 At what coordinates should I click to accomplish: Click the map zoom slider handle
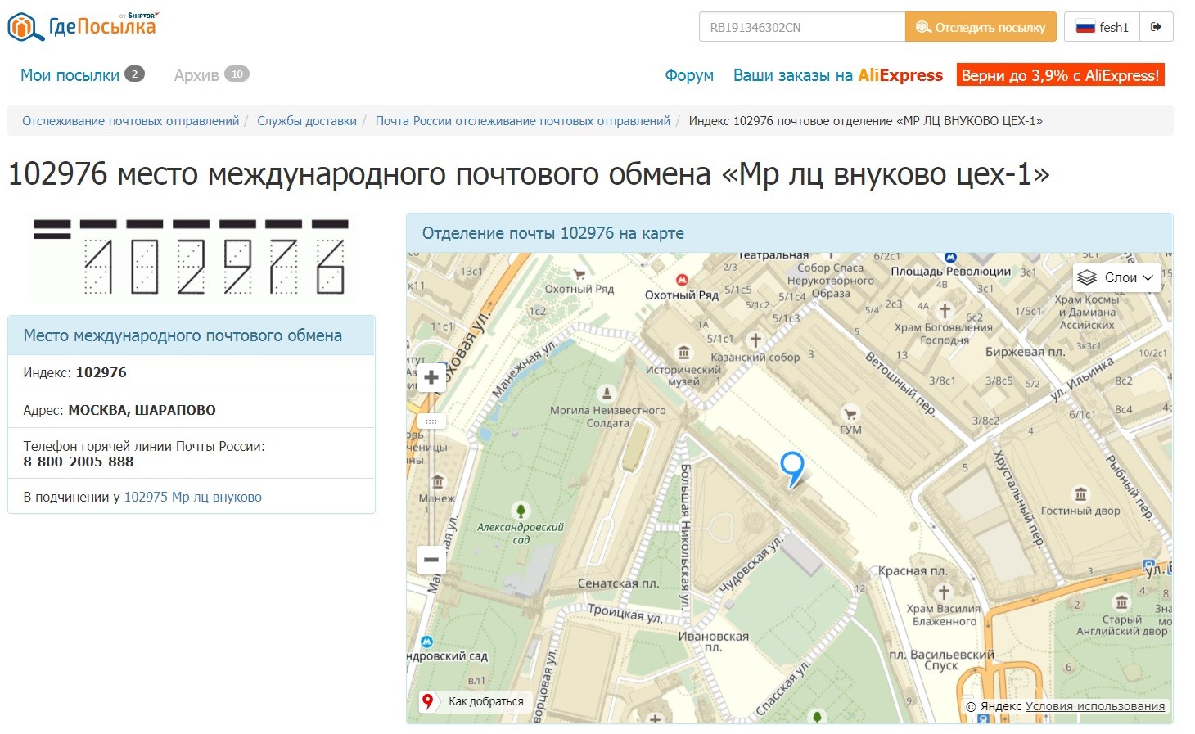[x=431, y=421]
